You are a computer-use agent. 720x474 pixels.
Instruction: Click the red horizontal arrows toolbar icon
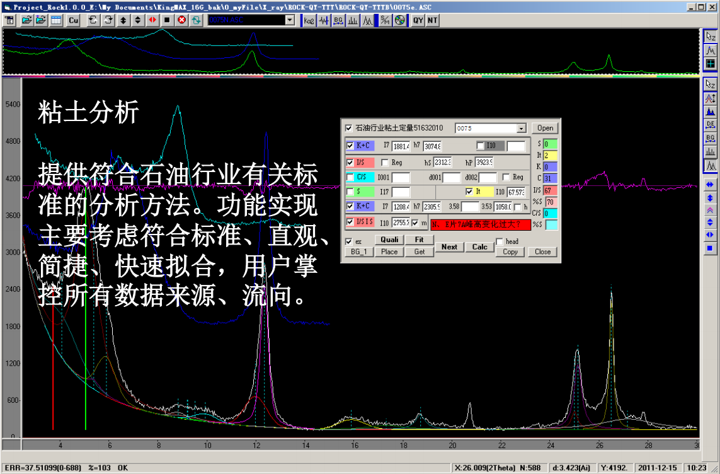click(x=152, y=20)
